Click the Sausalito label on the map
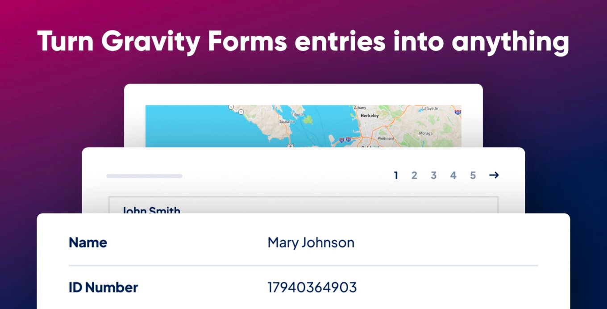607x309 pixels. click(x=287, y=121)
